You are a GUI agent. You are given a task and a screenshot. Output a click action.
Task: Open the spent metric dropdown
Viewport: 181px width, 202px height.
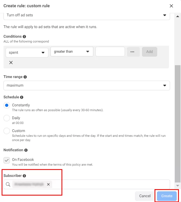pos(27,53)
